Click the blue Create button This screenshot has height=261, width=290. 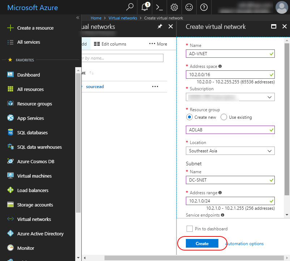pos(202,243)
